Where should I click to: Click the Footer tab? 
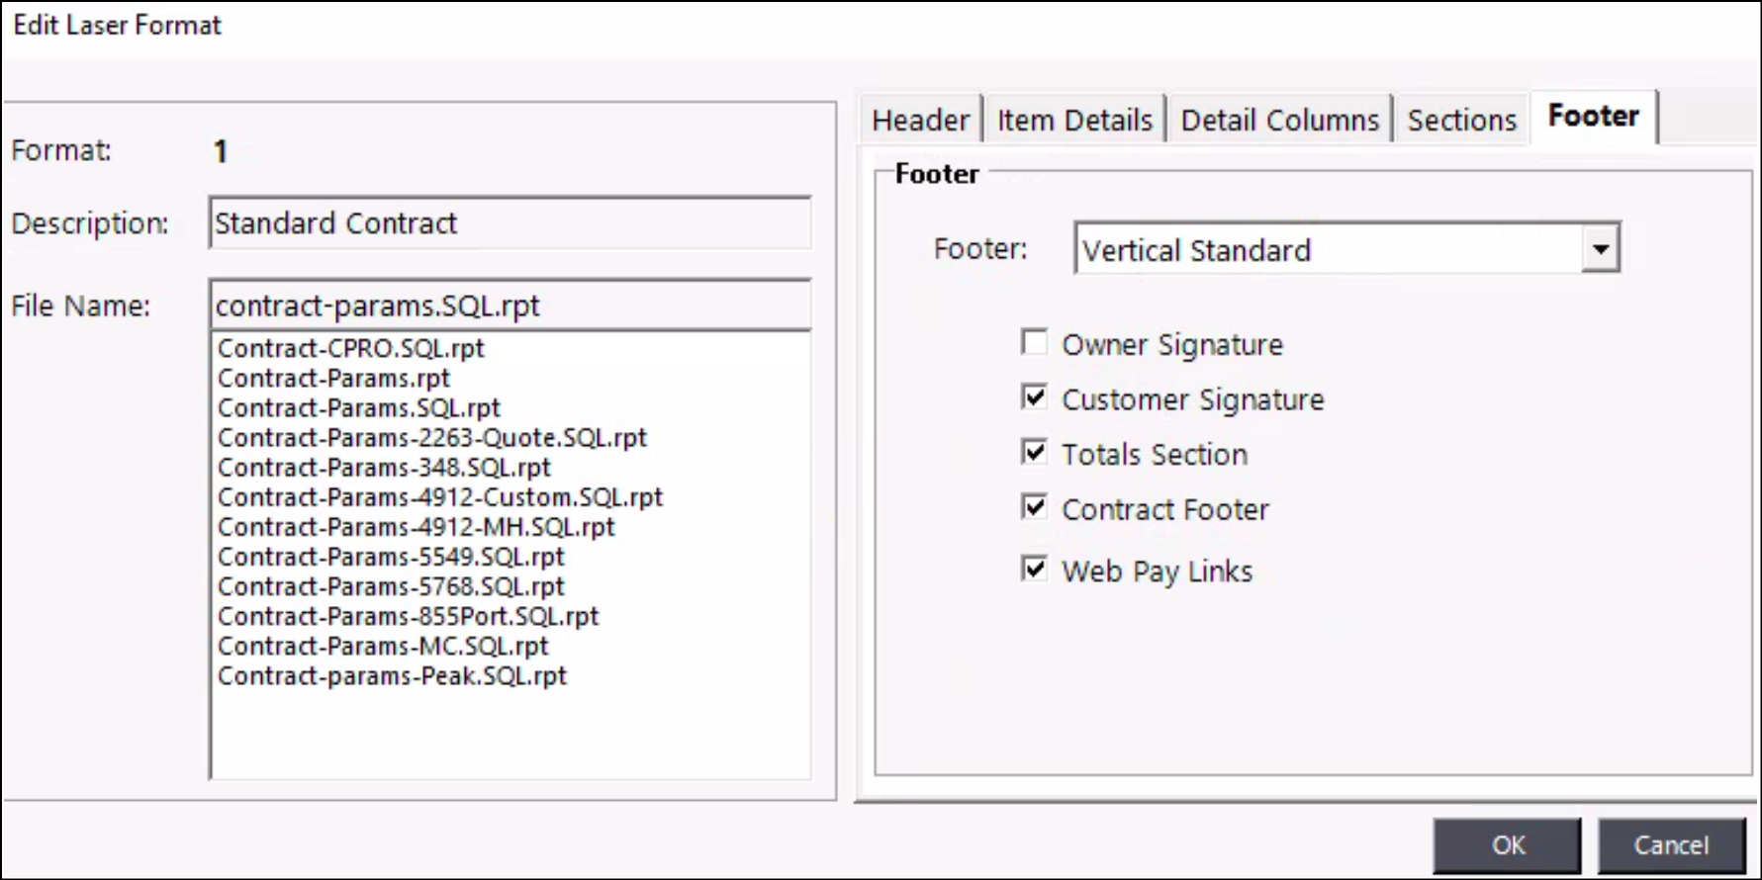(x=1593, y=117)
